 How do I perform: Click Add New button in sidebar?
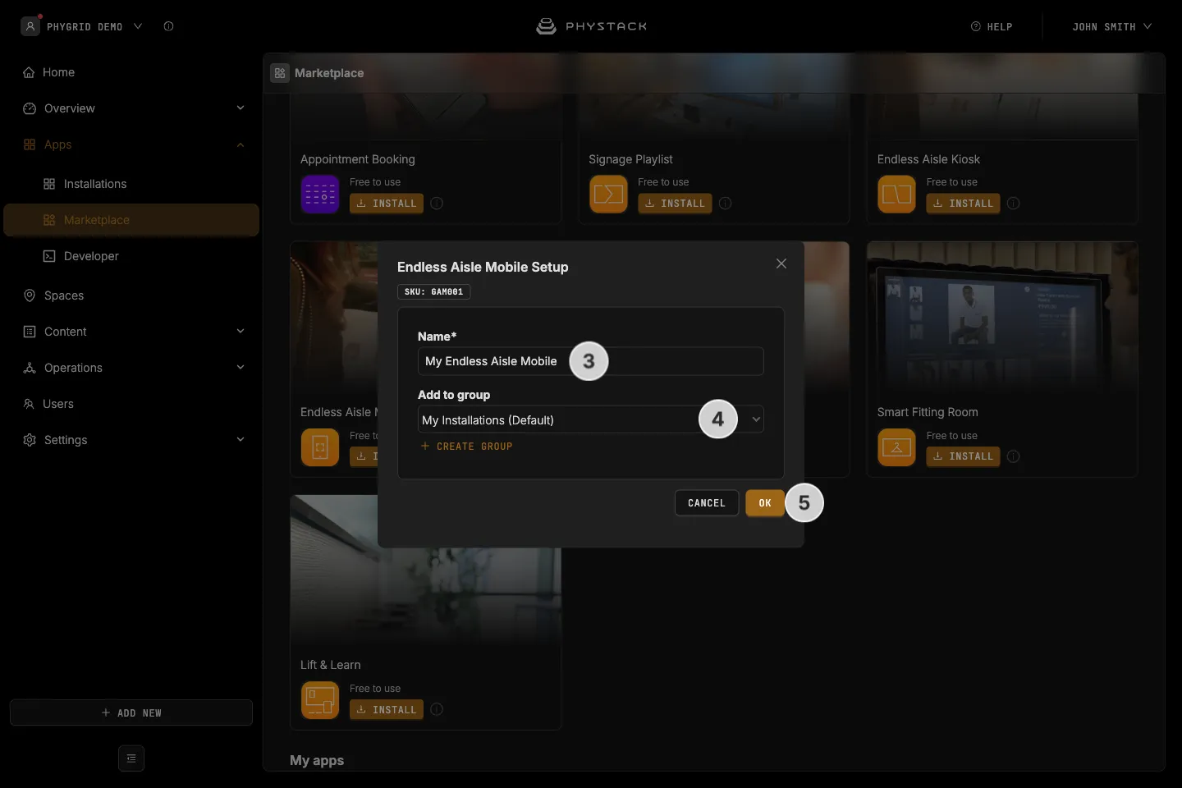pos(131,712)
